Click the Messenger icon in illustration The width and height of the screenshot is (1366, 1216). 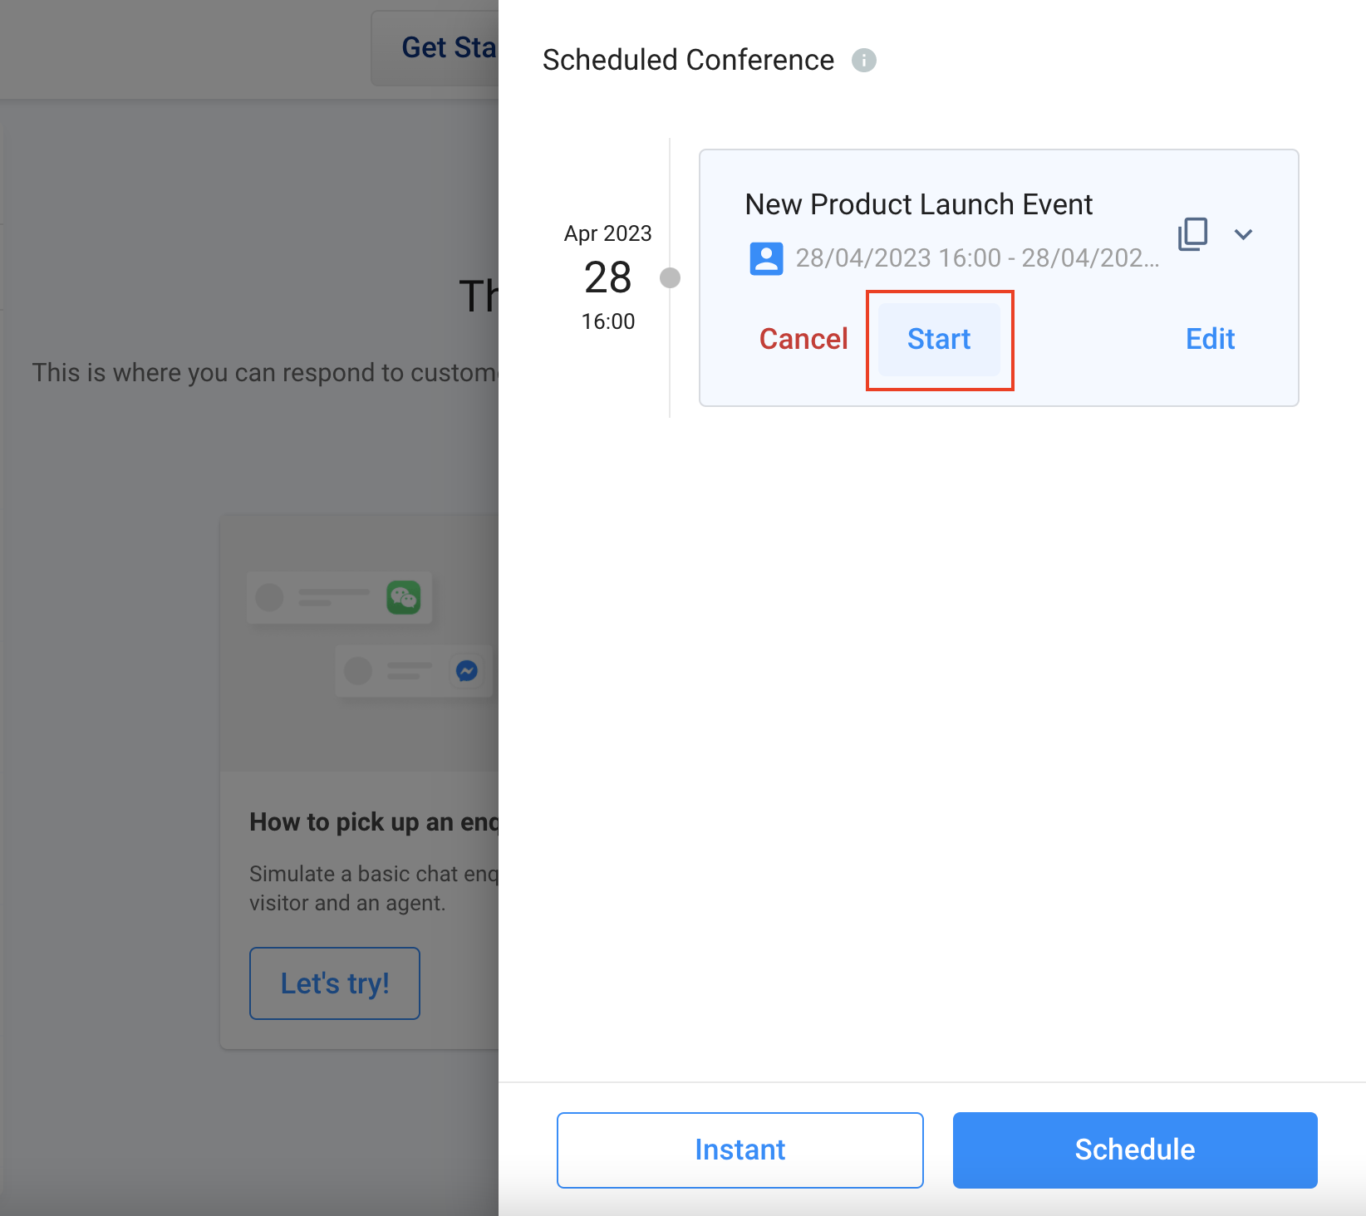click(x=467, y=670)
